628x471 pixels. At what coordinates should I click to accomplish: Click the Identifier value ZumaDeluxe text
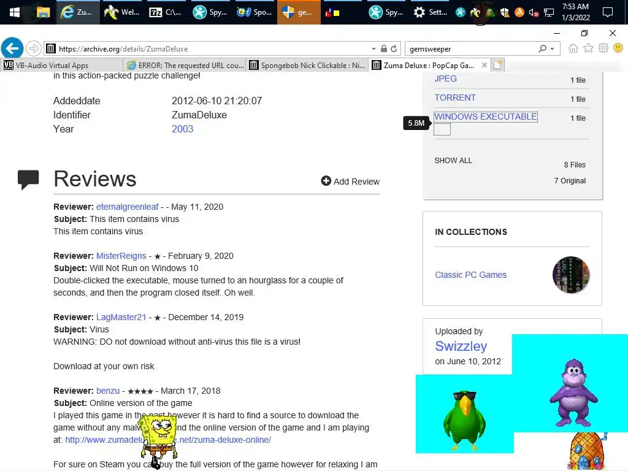coord(199,115)
